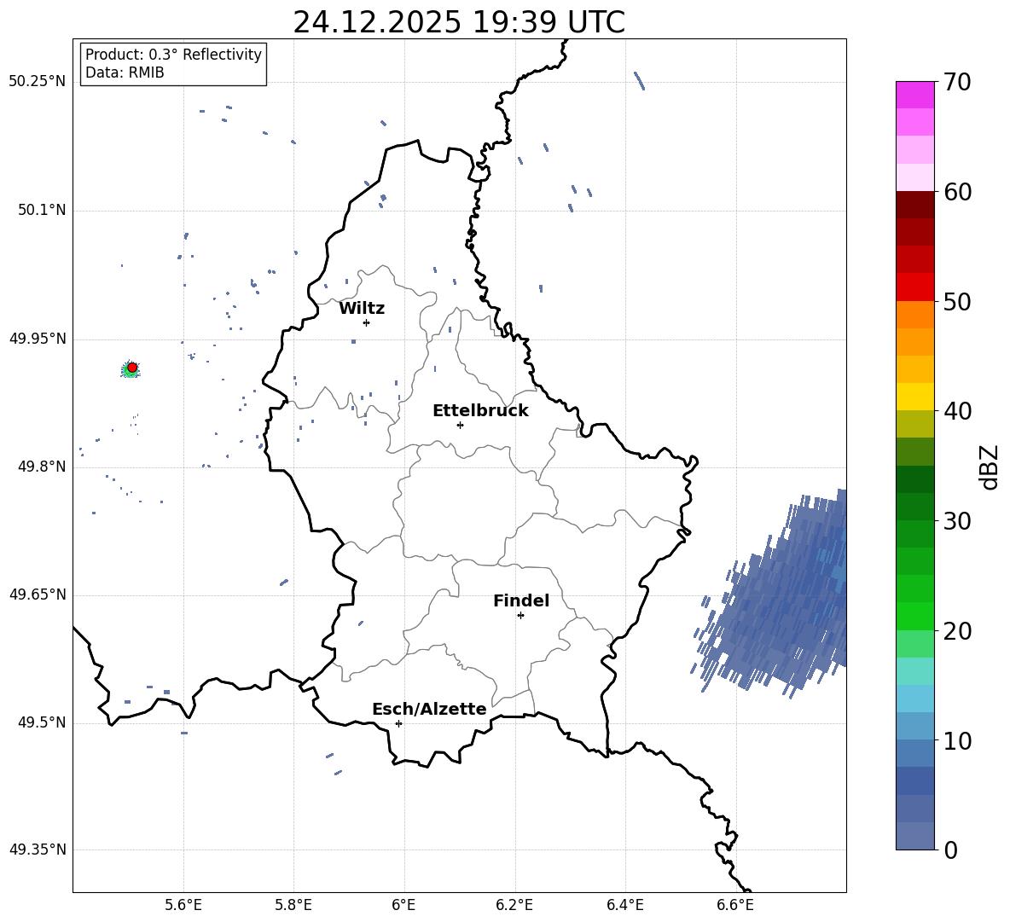The height and width of the screenshot is (922, 1010).
Task: Click the title 24.12.2025 19:39 UTC
Action: click(459, 22)
